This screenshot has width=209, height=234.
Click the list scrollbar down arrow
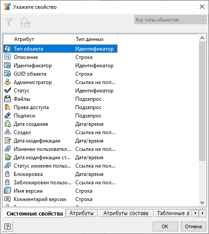[x=202, y=203]
